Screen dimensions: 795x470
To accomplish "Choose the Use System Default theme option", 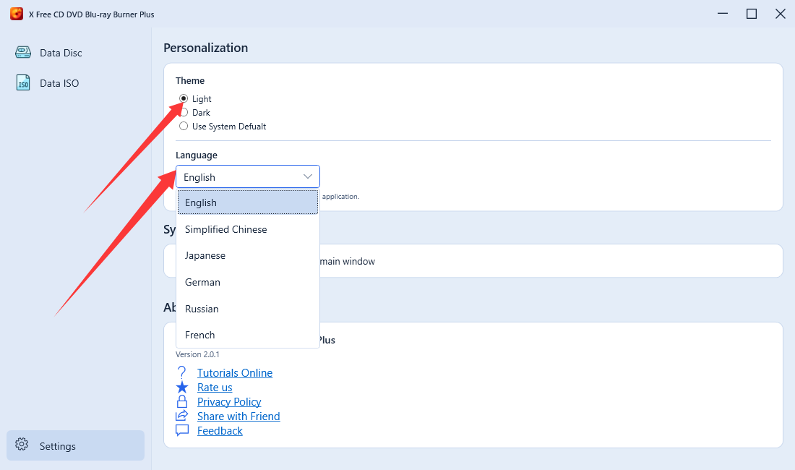I will [184, 126].
